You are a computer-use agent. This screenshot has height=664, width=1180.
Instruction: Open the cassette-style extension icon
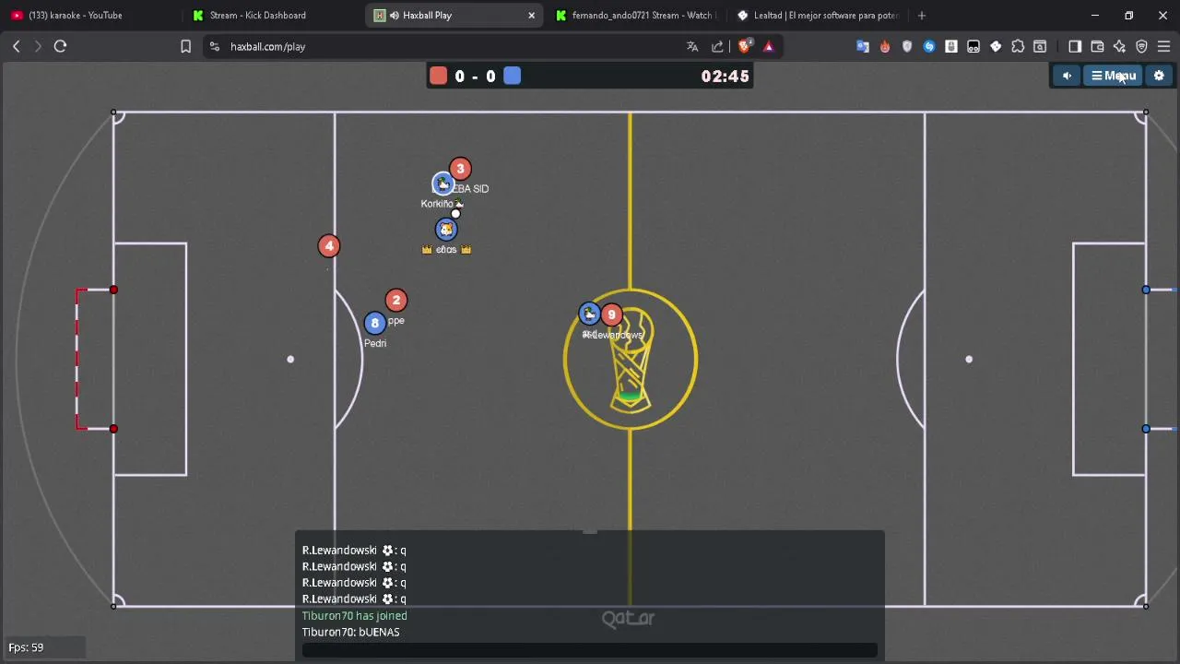973,46
